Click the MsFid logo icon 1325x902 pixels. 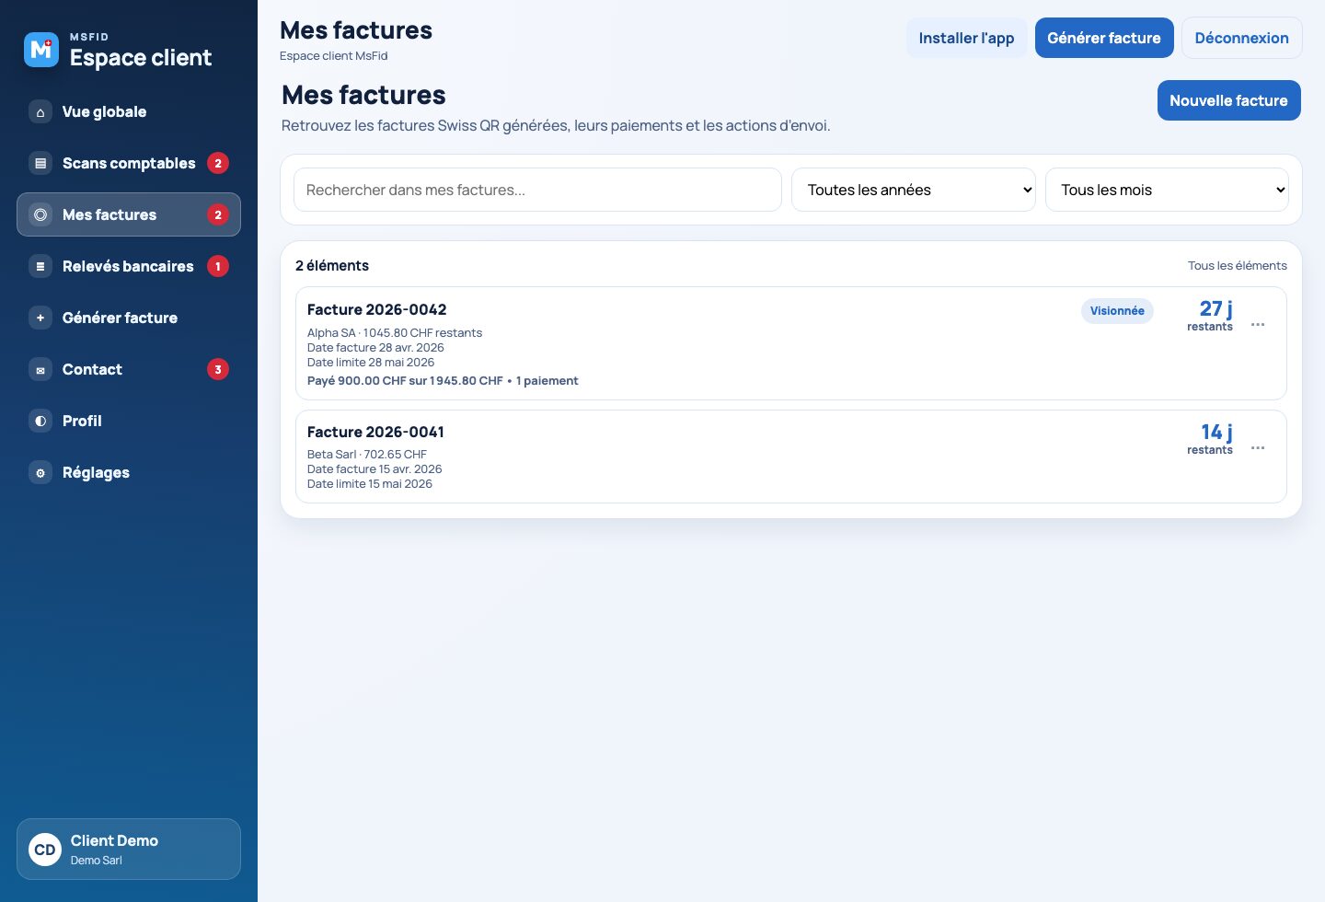click(41, 50)
